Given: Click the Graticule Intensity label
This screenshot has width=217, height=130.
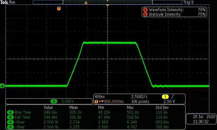Looking at the screenshot, I should click(165, 14).
